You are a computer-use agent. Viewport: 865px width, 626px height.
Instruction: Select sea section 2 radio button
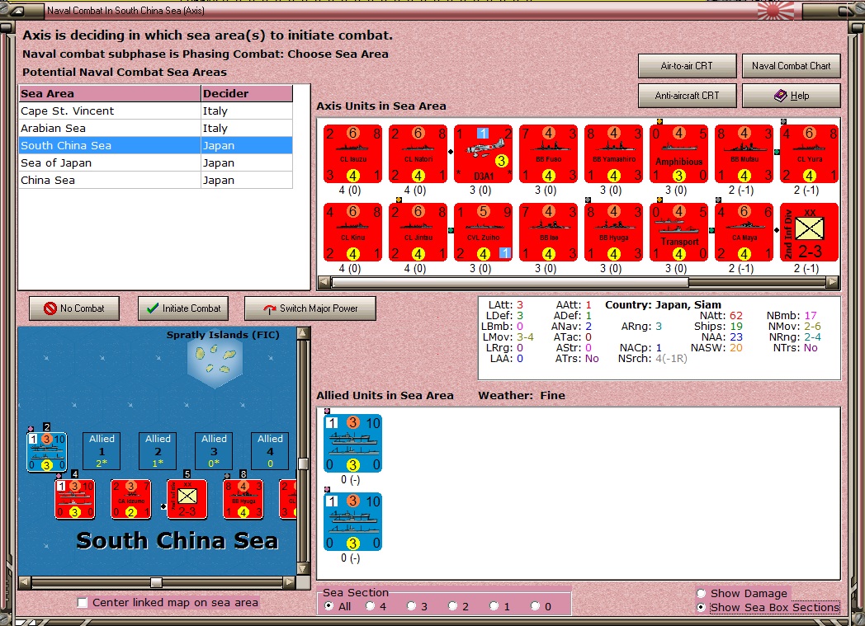(453, 606)
